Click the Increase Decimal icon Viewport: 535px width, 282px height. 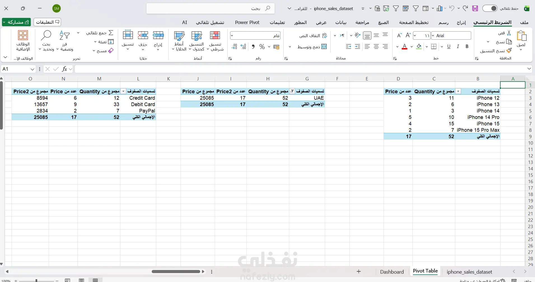coord(243,47)
